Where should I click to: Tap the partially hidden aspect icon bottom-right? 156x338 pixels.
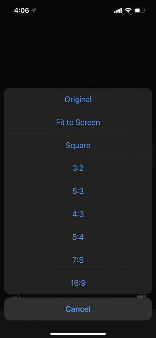[141, 296]
